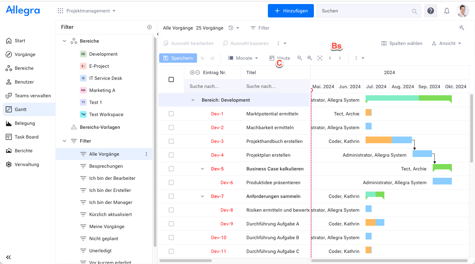Click the zoom out magnifier icon

[x=299, y=58]
